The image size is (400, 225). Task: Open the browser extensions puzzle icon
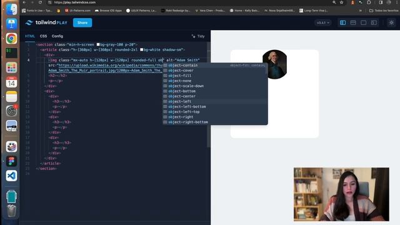click(x=369, y=2)
